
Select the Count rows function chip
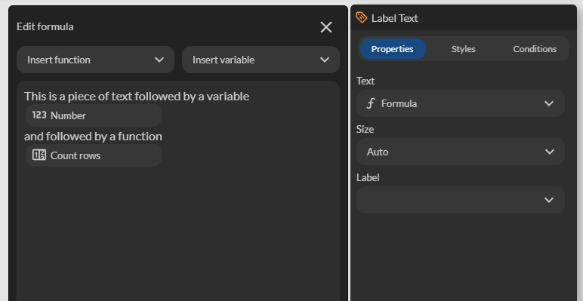click(94, 155)
